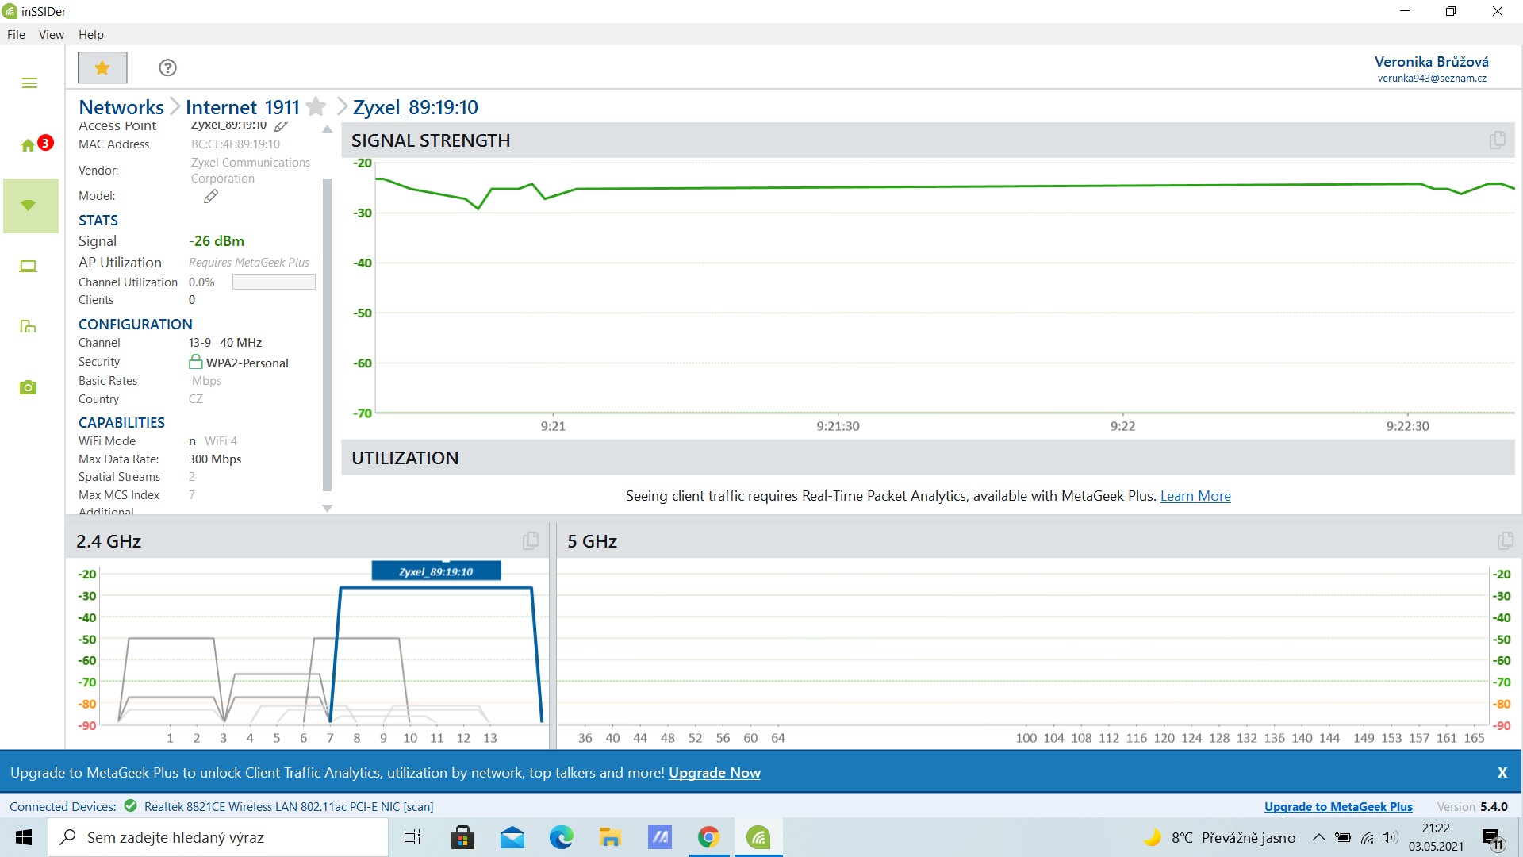Click the Networks breadcrumb
This screenshot has width=1523, height=857.
121,107
